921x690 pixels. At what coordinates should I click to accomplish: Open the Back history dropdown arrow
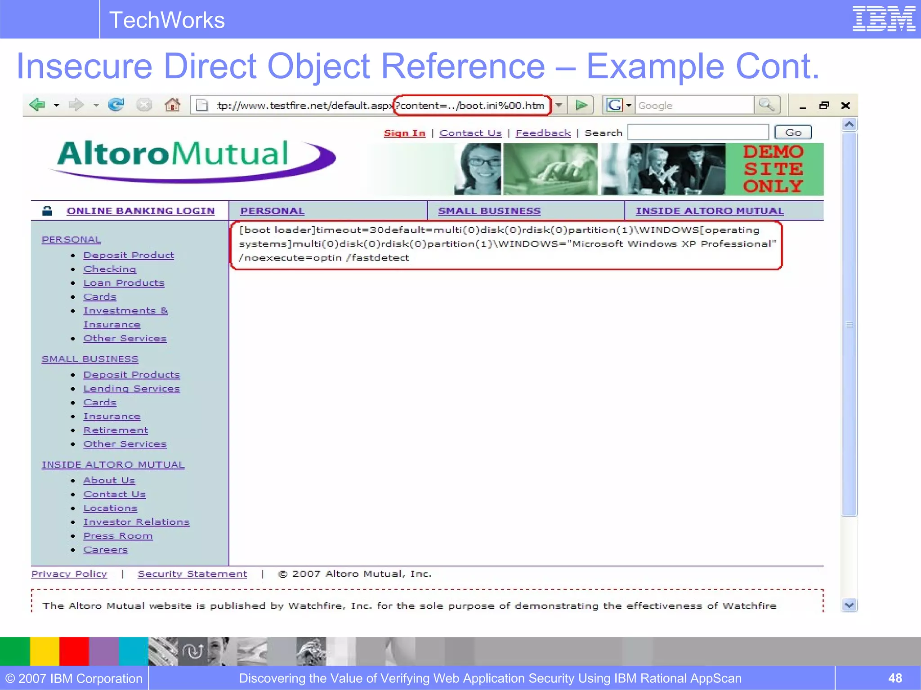[x=57, y=106]
